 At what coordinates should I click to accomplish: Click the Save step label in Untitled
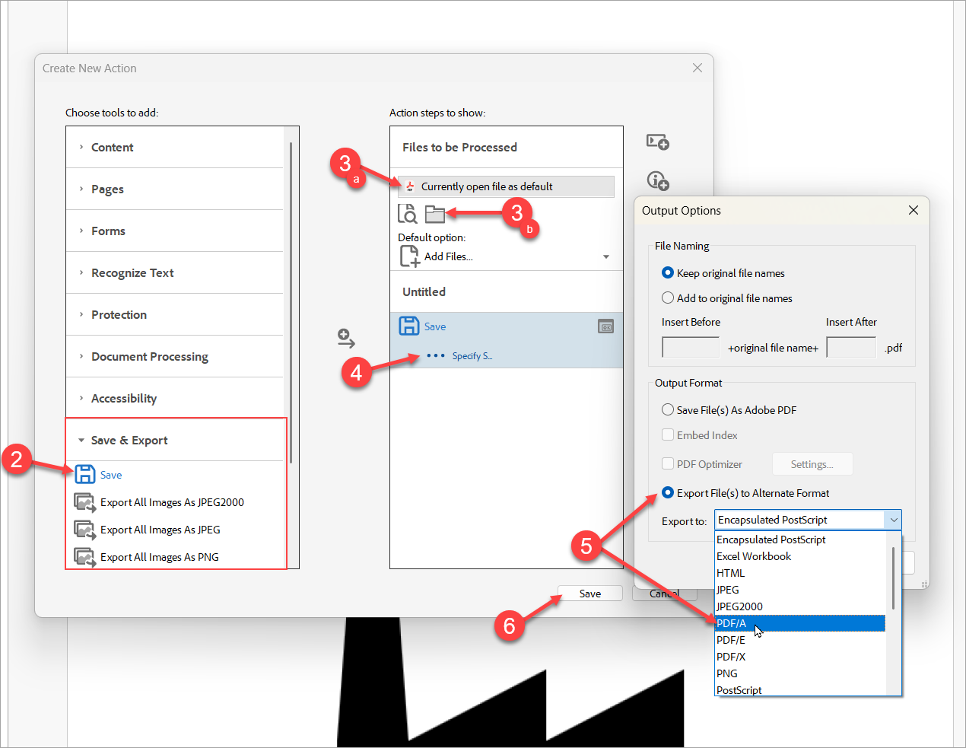coord(435,326)
